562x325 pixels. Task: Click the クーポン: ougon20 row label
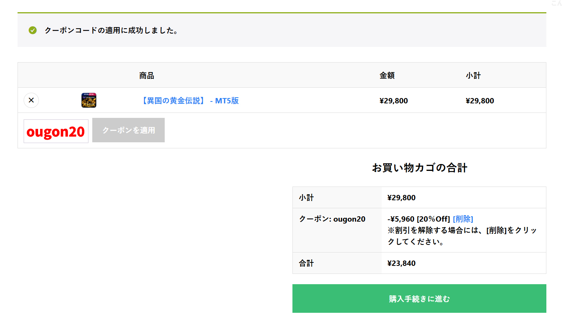332,219
